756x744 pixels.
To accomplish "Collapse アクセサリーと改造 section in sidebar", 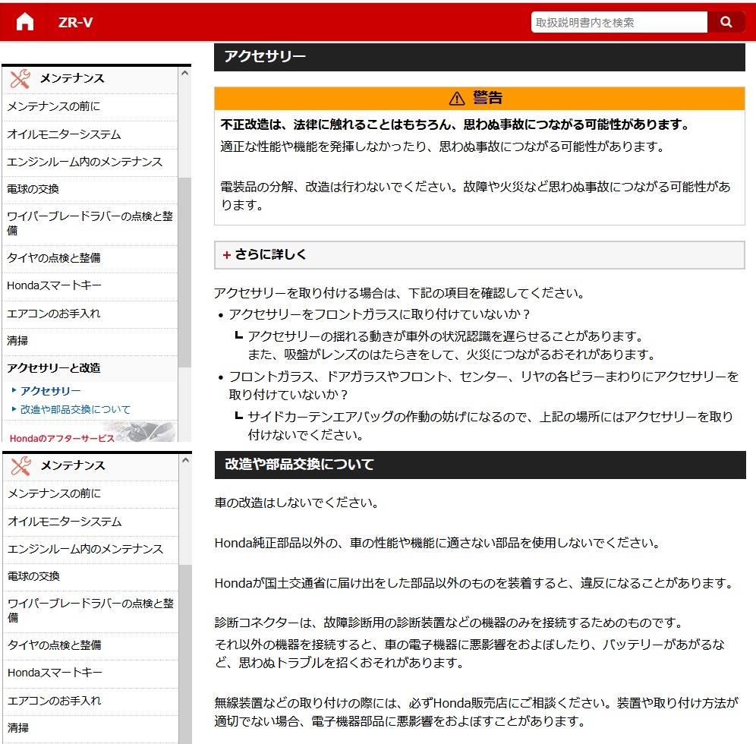I will tap(90, 368).
